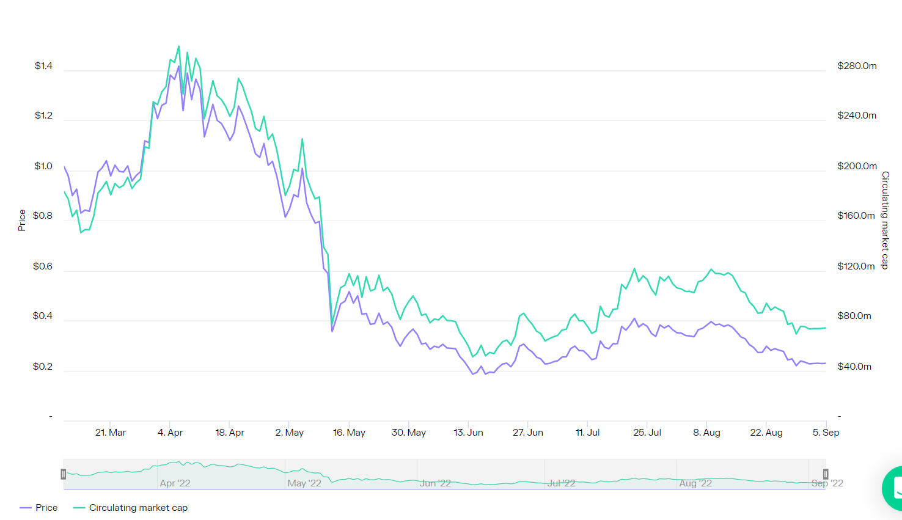This screenshot has width=902, height=520.
Task: Click the "18. Apr" x-axis date label
Action: click(x=230, y=433)
